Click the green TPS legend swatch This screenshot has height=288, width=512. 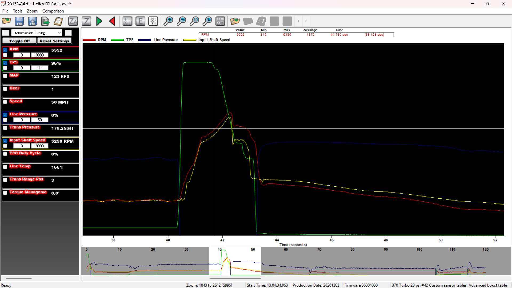click(117, 40)
